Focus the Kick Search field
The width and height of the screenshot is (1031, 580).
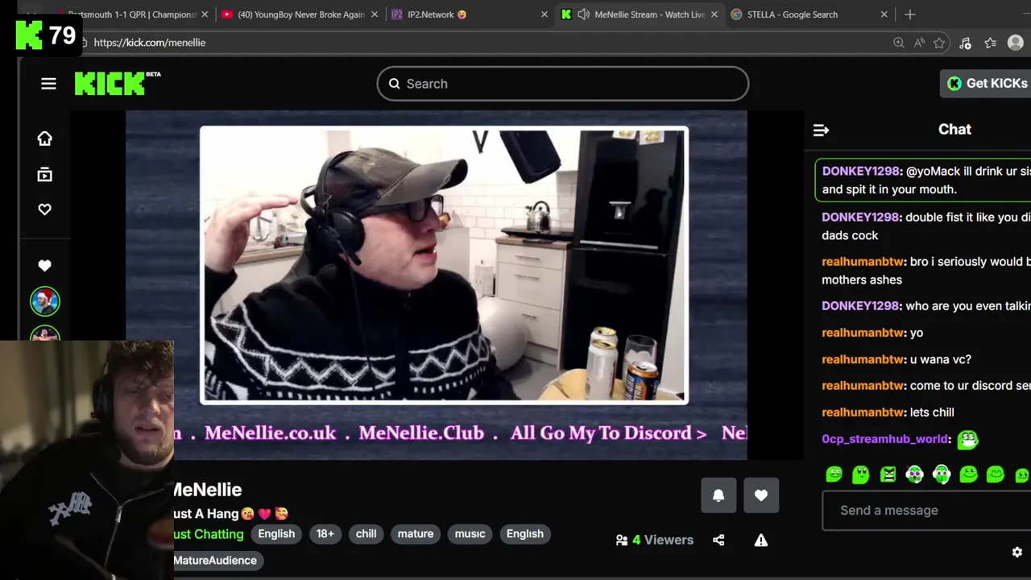(x=562, y=84)
